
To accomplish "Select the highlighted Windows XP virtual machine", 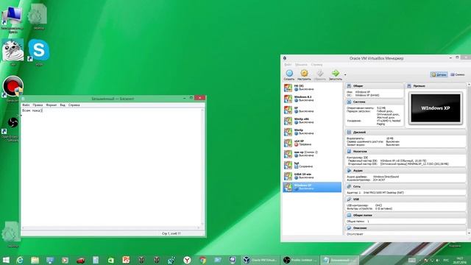I will [312, 187].
